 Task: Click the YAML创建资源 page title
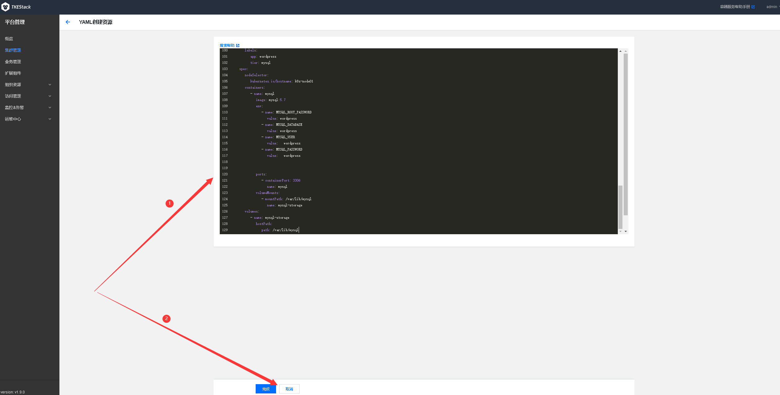pos(96,22)
